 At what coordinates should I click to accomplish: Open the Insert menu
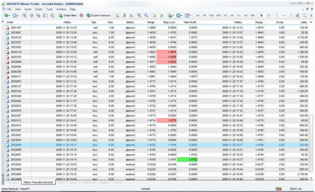tap(28, 9)
